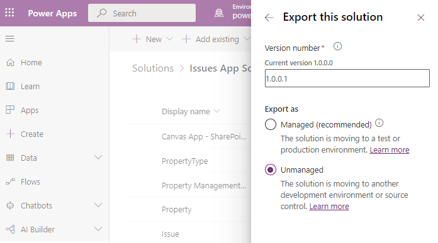Expand the AI Builder section chevron
438x243 pixels.
(98, 229)
